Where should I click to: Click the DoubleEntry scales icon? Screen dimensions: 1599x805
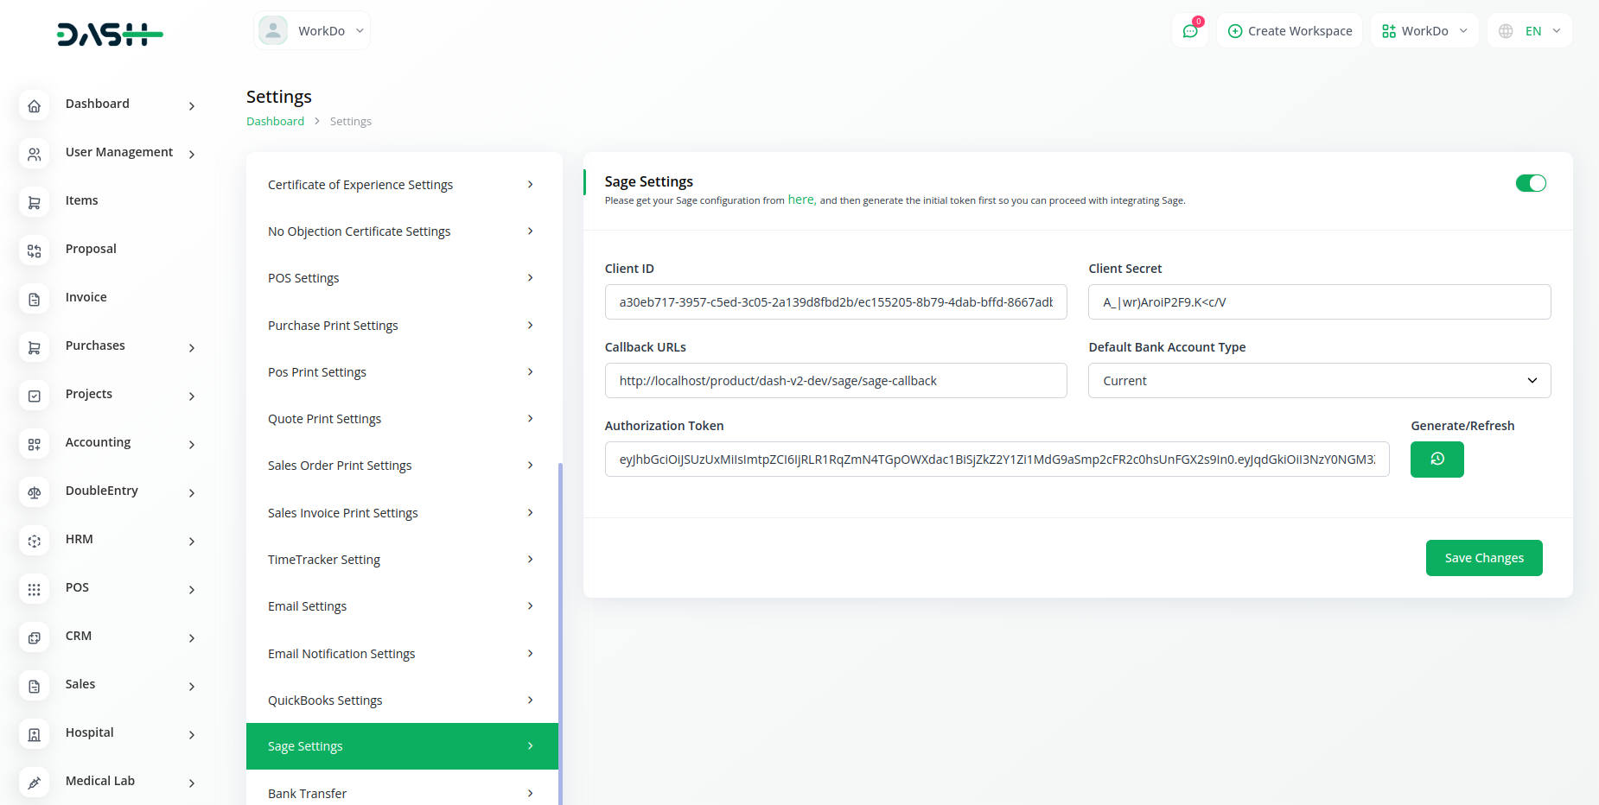[35, 492]
